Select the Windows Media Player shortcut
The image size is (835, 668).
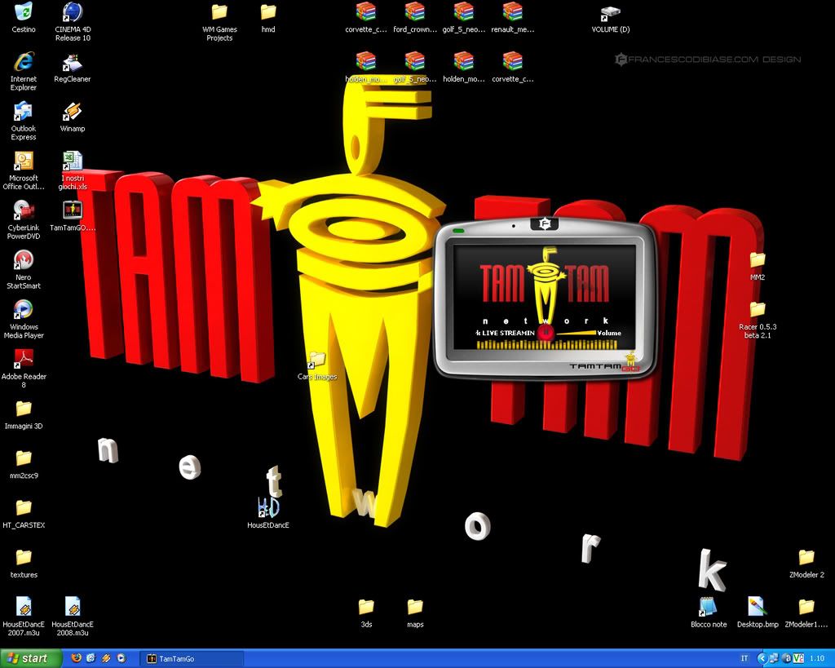(24, 310)
